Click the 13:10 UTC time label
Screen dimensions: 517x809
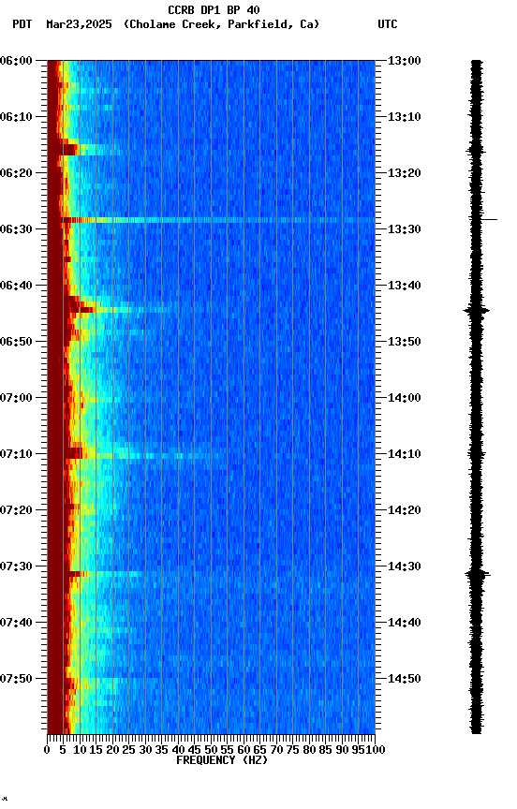pyautogui.click(x=405, y=117)
